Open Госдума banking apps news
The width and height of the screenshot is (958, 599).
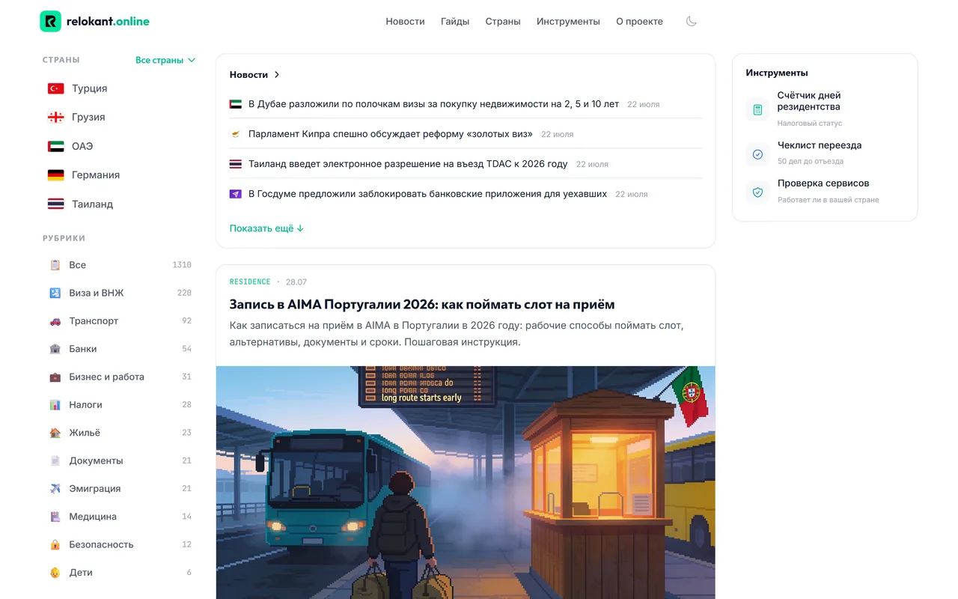[x=427, y=194]
